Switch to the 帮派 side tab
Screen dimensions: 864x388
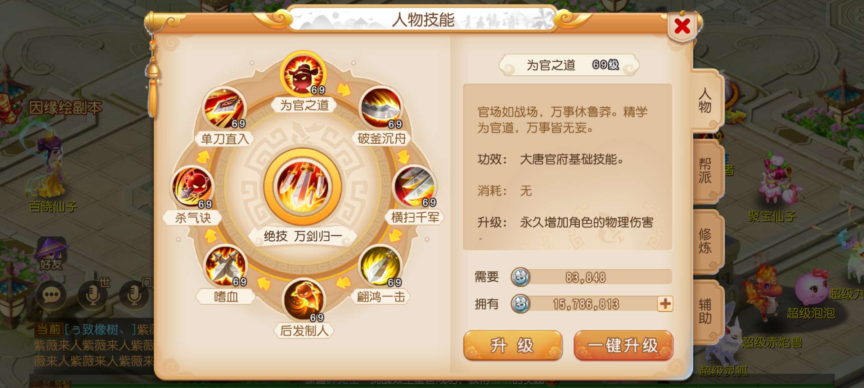[705, 171]
